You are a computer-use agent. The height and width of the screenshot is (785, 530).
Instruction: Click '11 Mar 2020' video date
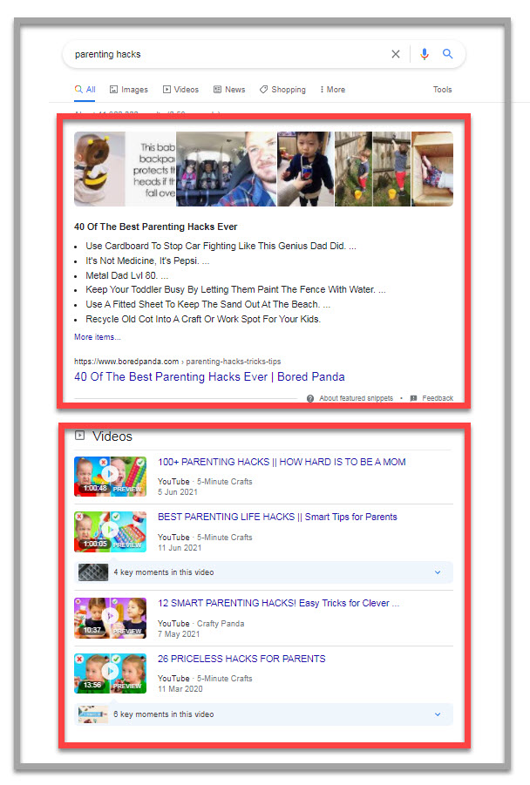(180, 689)
